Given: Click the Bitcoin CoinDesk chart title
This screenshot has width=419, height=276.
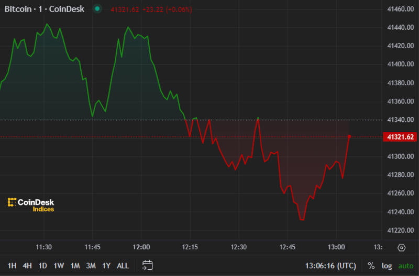Looking at the screenshot, I should tap(45, 9).
